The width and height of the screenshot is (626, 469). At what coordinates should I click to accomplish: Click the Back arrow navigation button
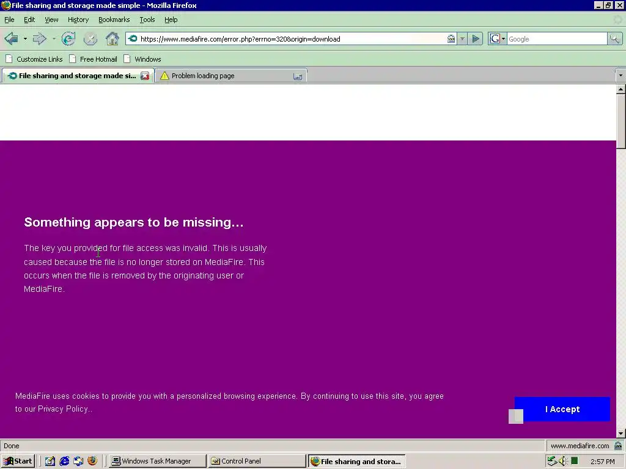point(11,38)
